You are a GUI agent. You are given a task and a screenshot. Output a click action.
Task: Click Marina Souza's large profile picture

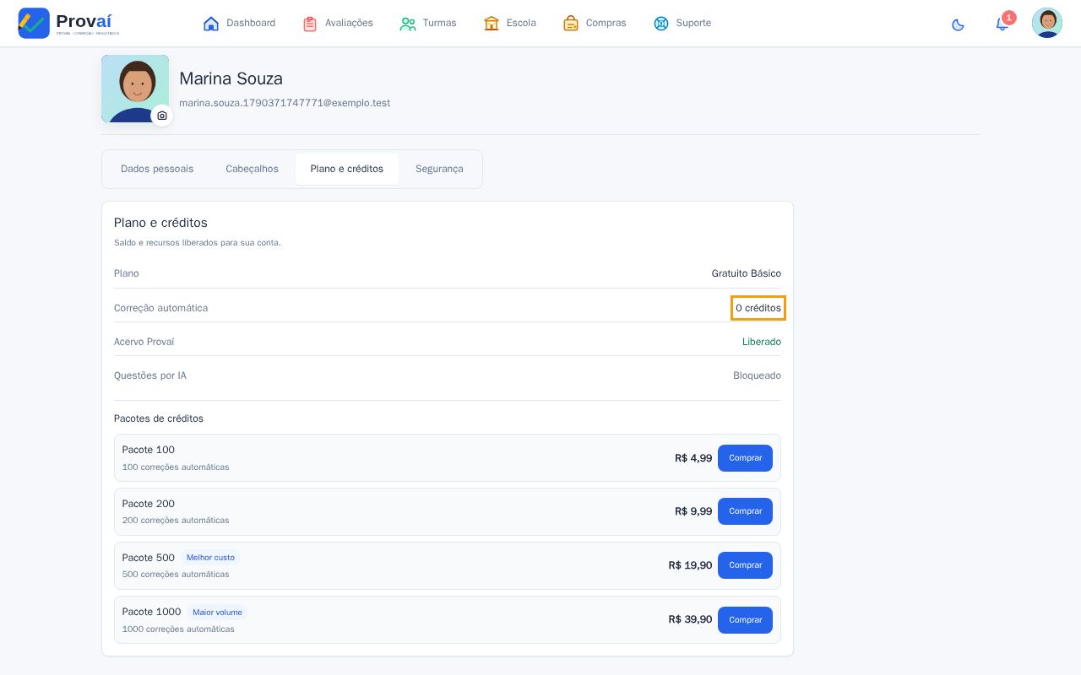click(135, 89)
